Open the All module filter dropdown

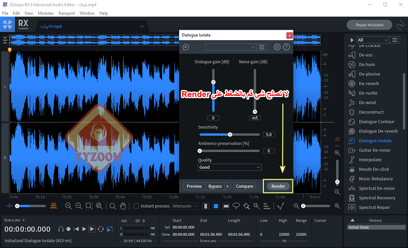(x=373, y=40)
